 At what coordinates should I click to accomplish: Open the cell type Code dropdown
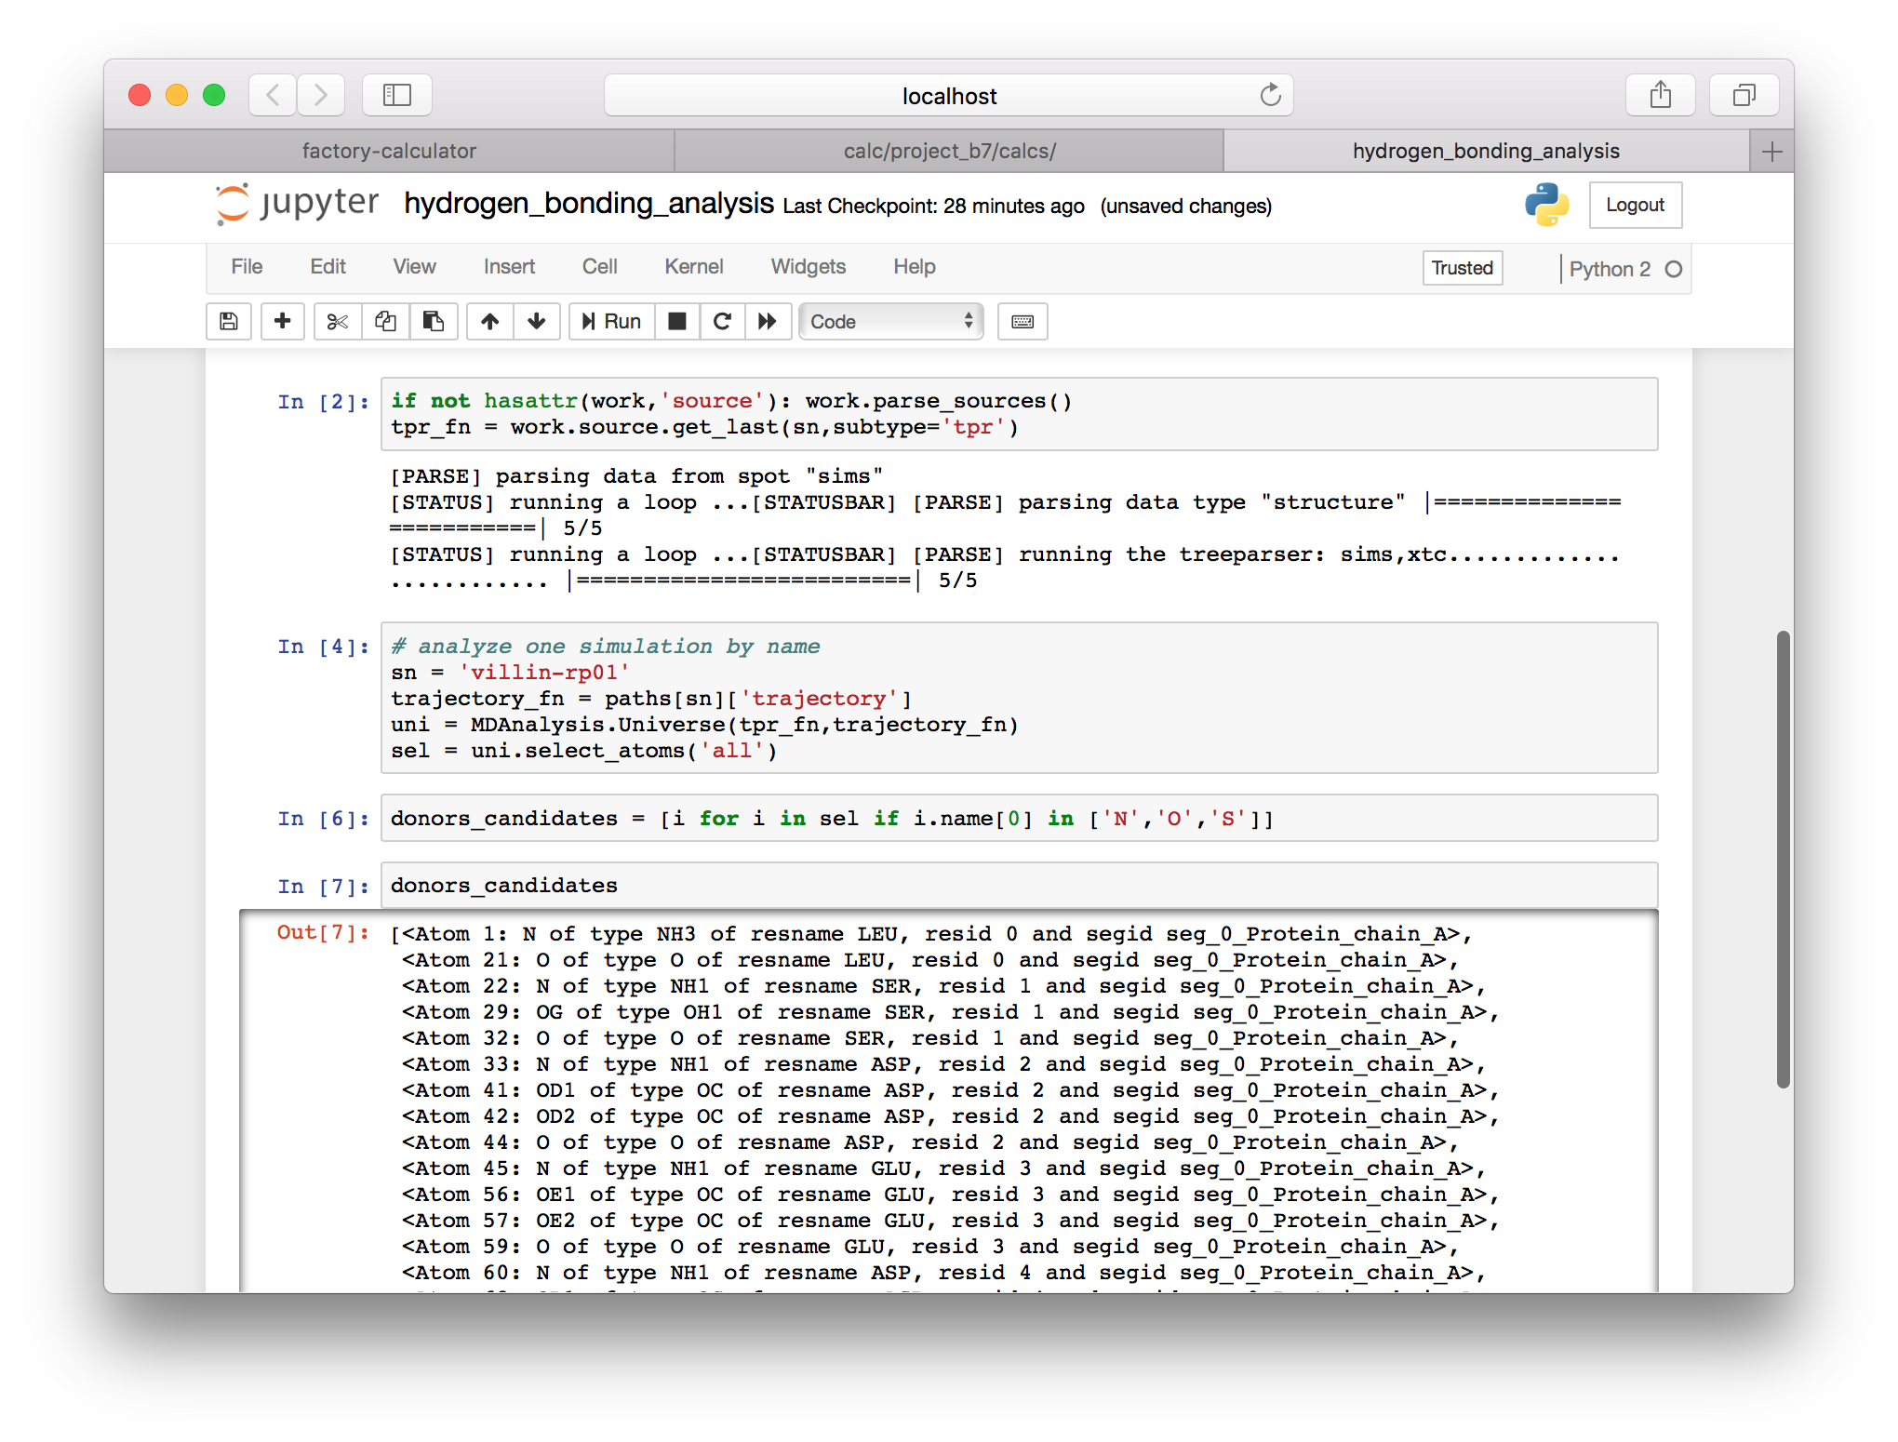click(x=891, y=321)
